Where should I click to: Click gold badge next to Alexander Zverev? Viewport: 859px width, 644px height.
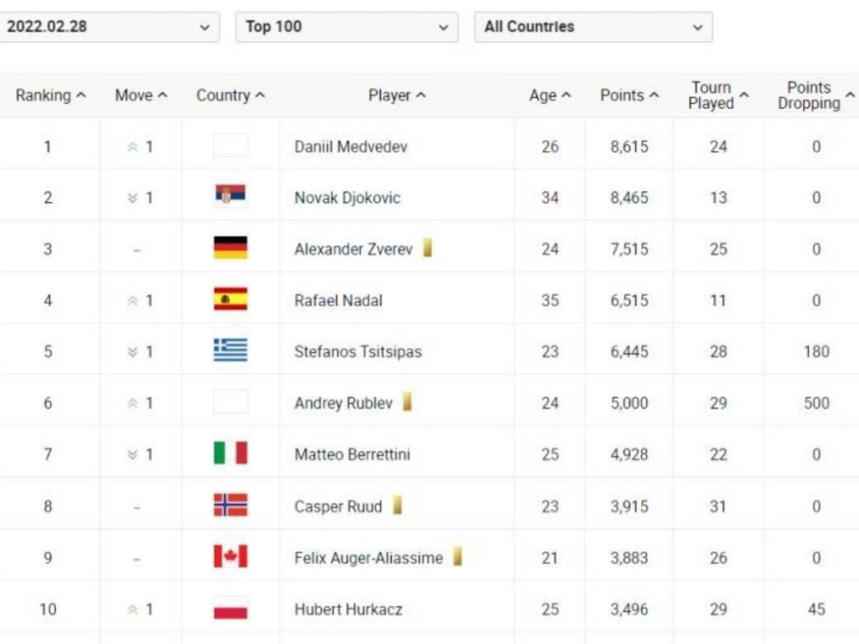point(427,247)
